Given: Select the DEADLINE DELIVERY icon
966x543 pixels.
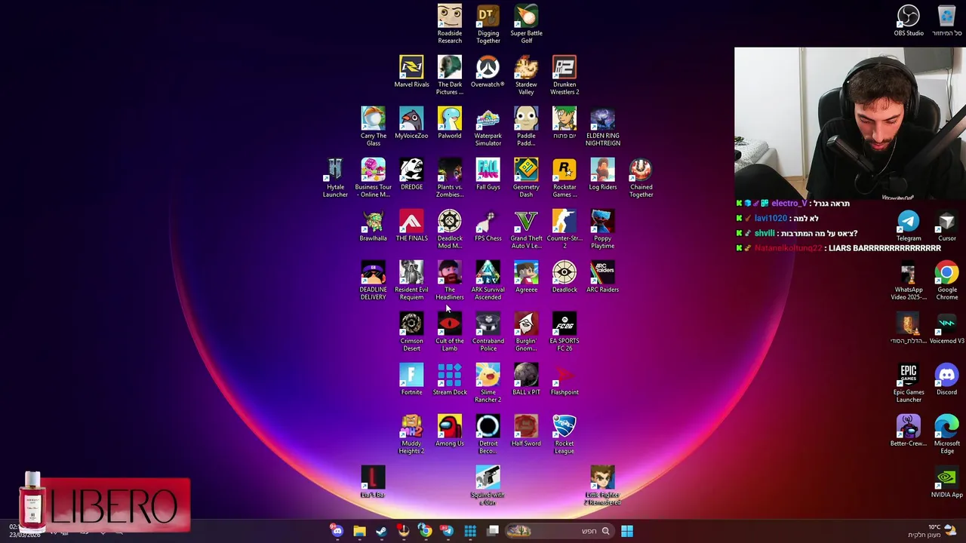Looking at the screenshot, I should point(373,281).
